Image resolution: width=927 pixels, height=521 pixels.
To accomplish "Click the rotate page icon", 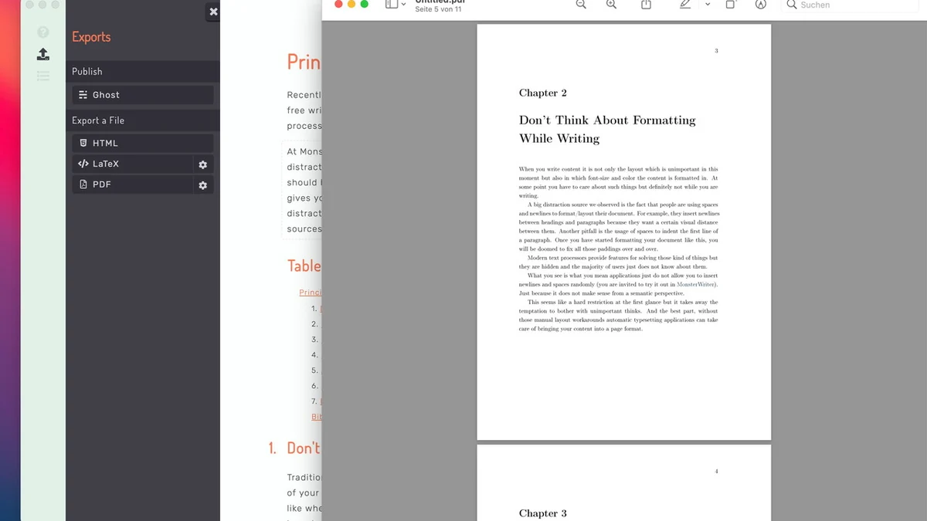I will [x=731, y=5].
